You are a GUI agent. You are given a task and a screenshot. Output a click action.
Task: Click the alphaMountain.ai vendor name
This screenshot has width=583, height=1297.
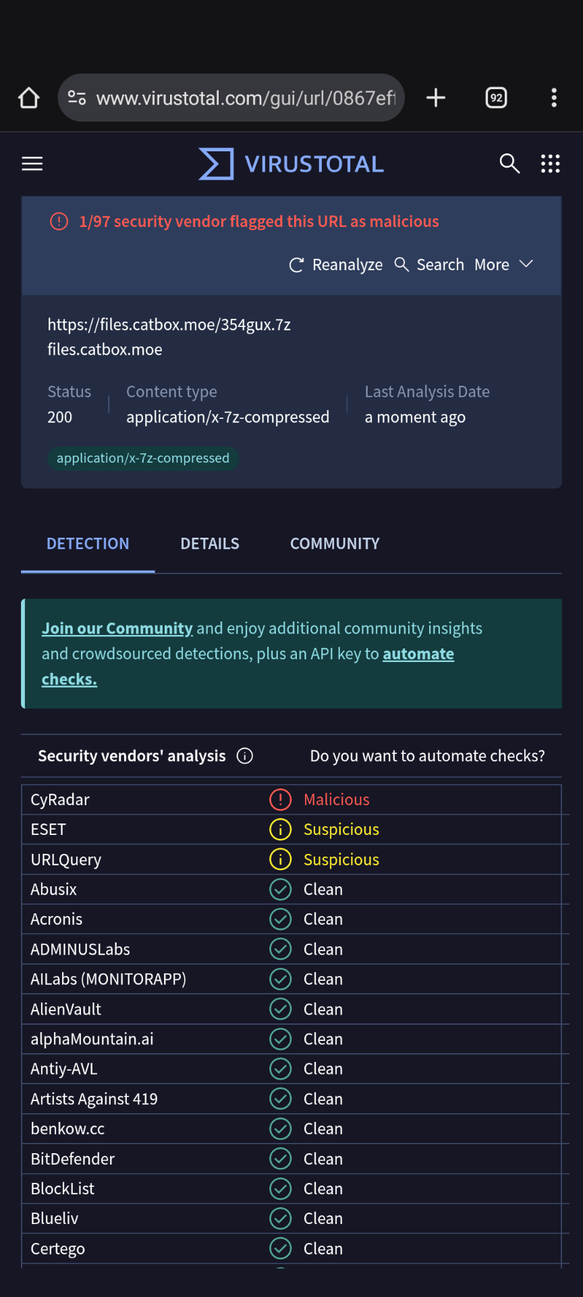[x=92, y=1039]
